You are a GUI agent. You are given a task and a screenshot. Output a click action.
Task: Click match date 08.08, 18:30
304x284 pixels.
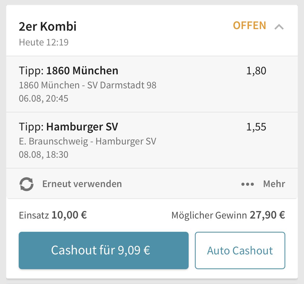click(x=43, y=155)
